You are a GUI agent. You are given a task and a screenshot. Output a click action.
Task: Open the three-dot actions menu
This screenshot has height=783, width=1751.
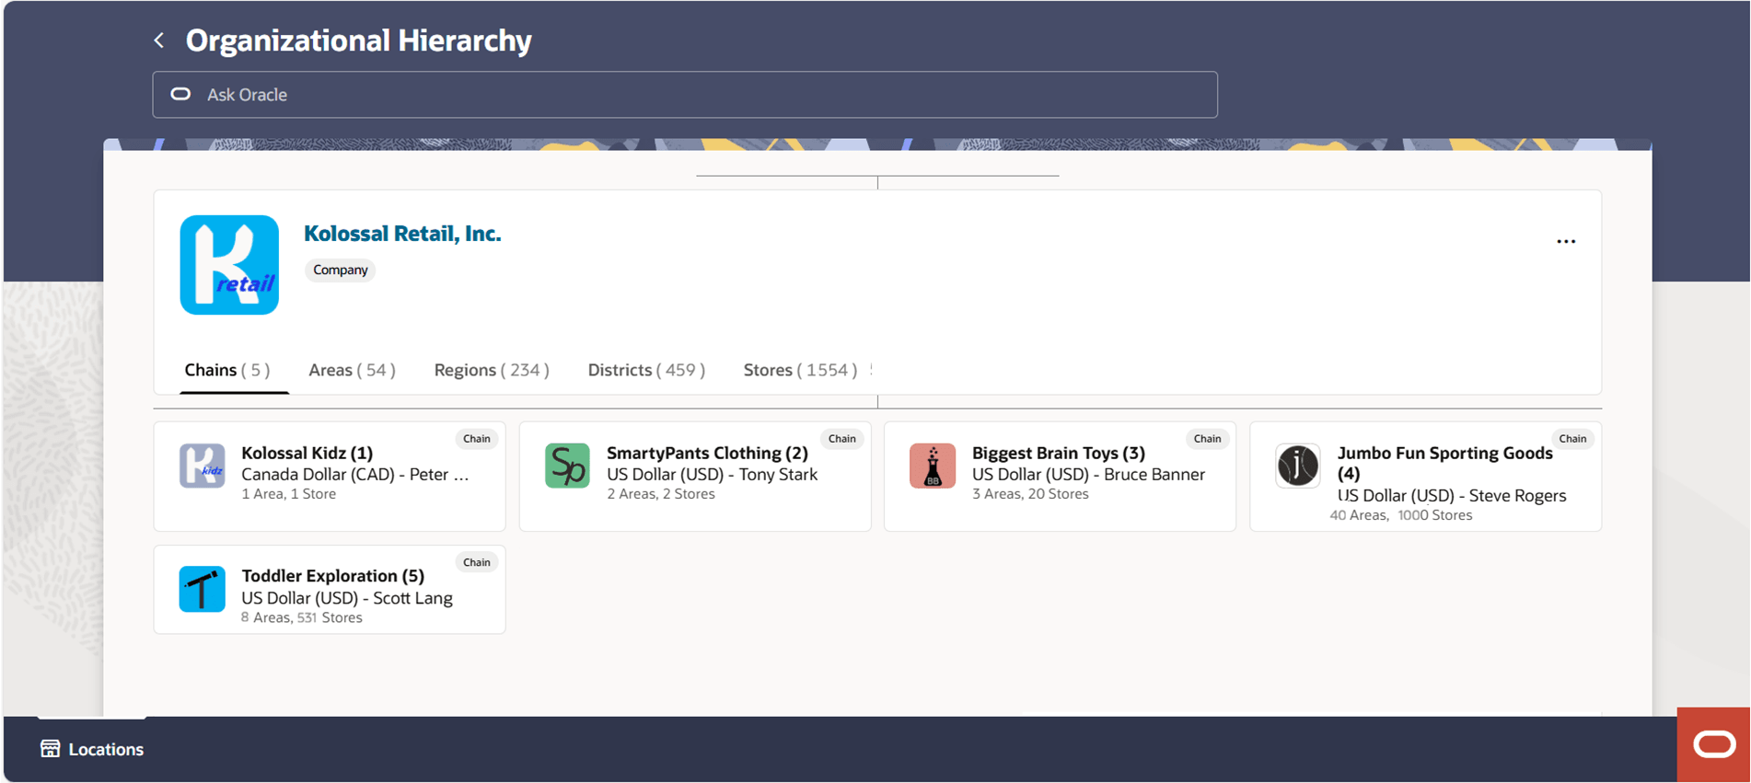click(x=1566, y=241)
